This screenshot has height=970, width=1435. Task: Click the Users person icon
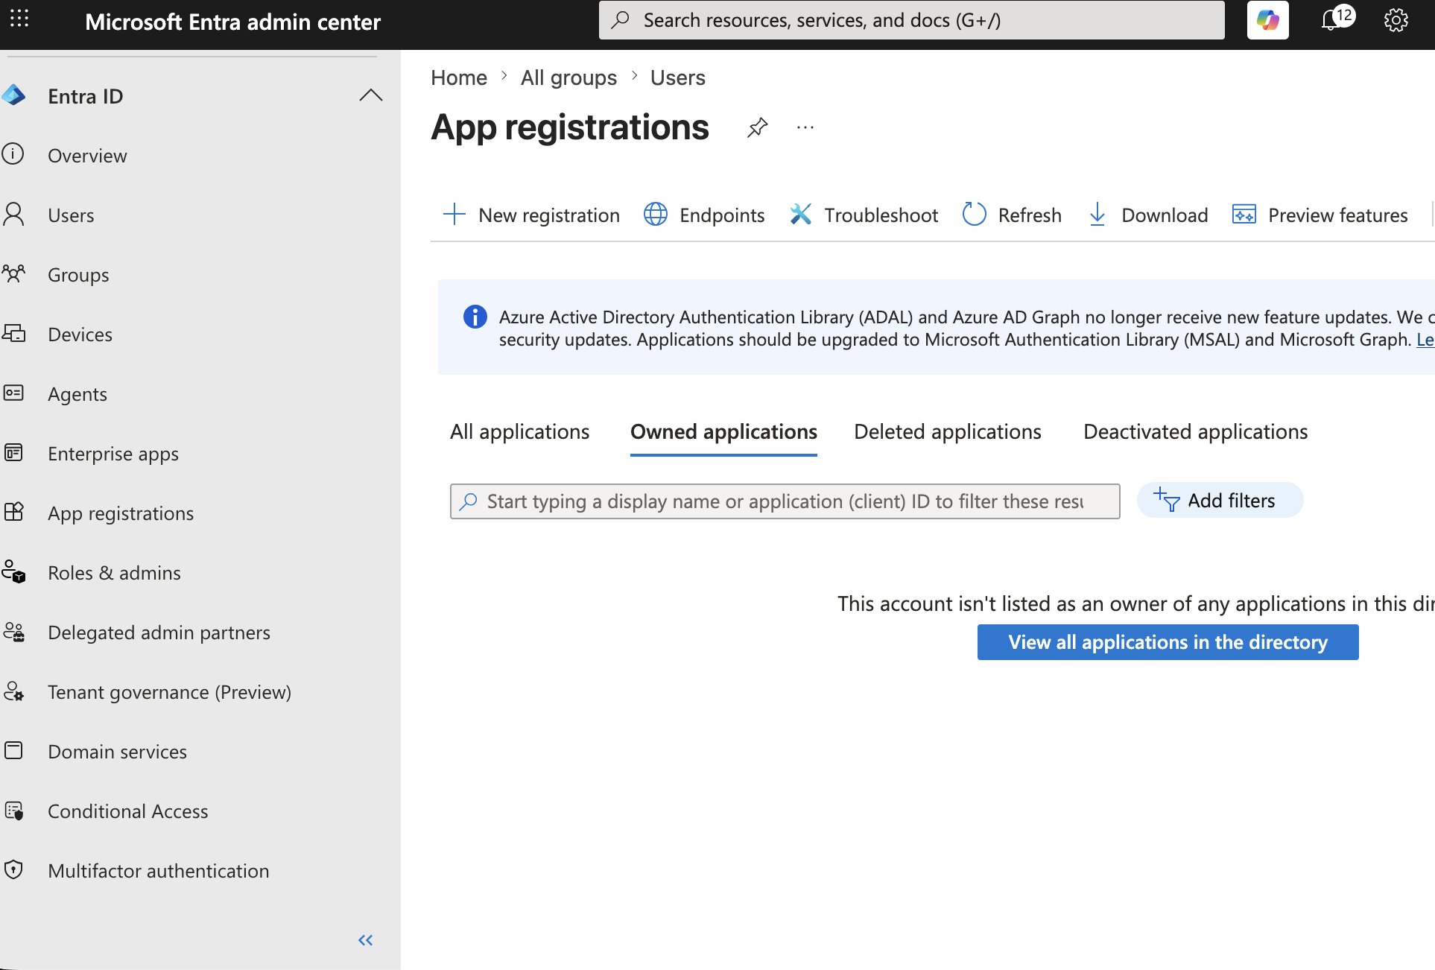click(13, 214)
